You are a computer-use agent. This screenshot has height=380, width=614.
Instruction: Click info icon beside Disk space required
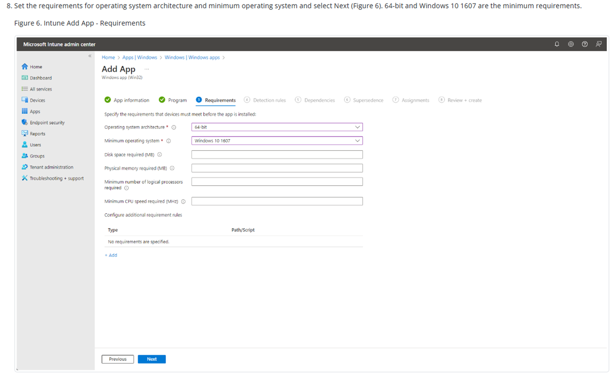click(159, 155)
